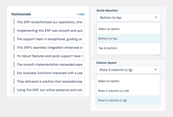Click drag handle of 'They delivered a solution' row

click(14, 81)
